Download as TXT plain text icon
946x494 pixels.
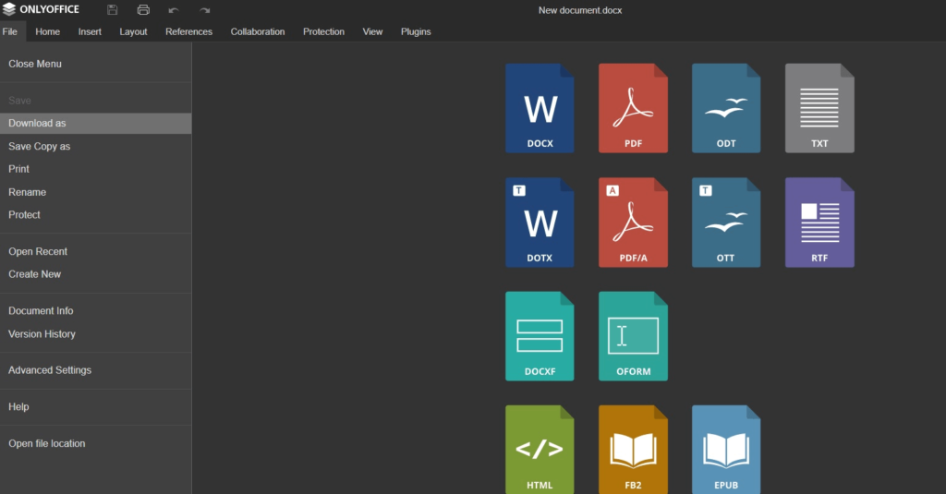[x=819, y=108]
